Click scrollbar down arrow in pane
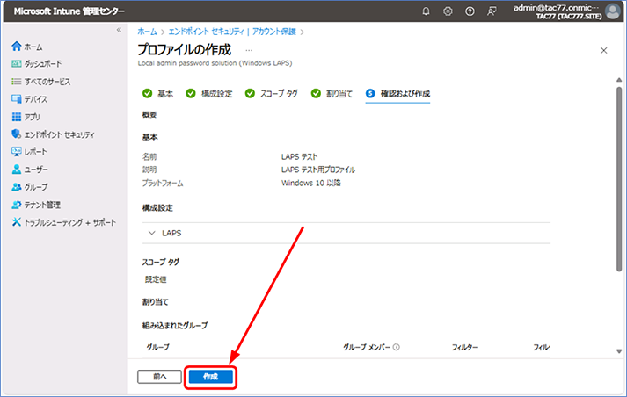Image resolution: width=627 pixels, height=397 pixels. pos(619,351)
